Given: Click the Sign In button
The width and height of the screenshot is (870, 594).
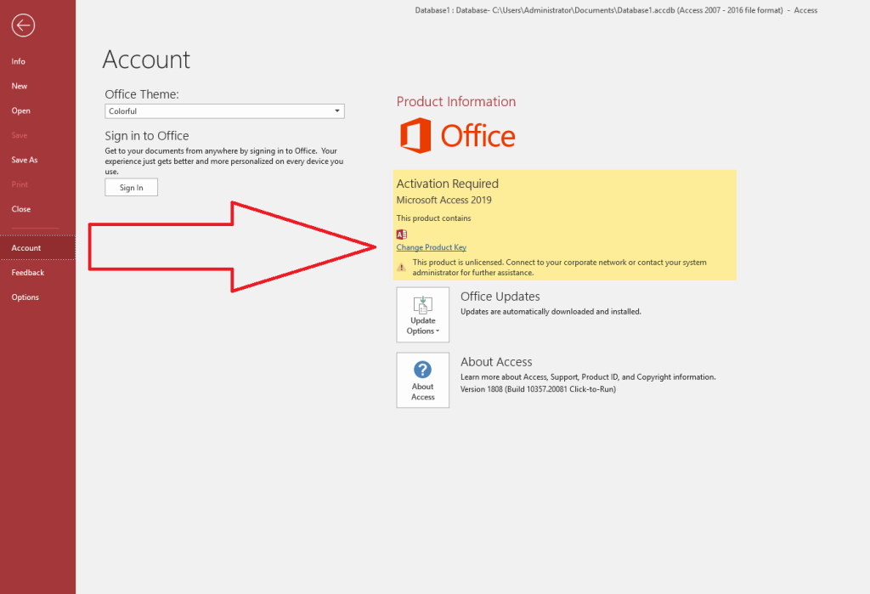Looking at the screenshot, I should tap(132, 188).
